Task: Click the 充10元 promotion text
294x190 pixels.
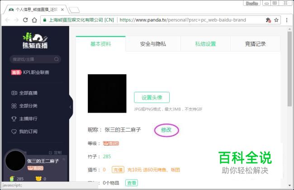Action: click(154, 170)
